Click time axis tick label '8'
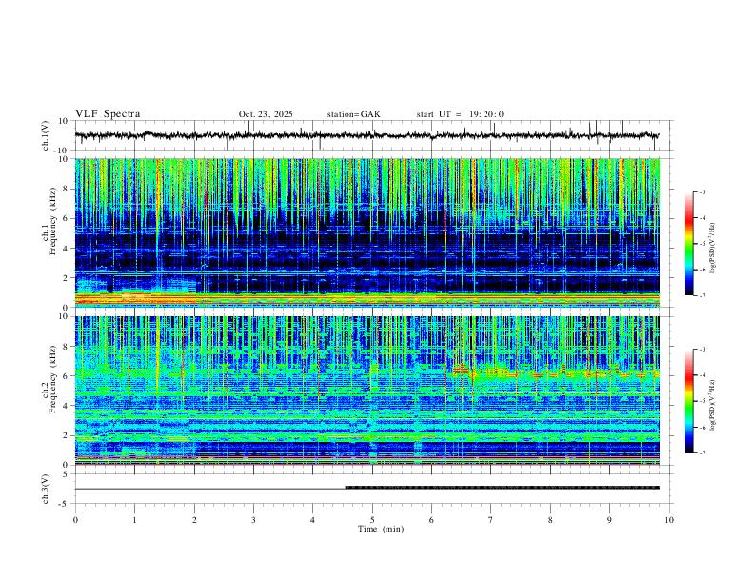Viewport: 754px width, 583px height. [x=550, y=520]
